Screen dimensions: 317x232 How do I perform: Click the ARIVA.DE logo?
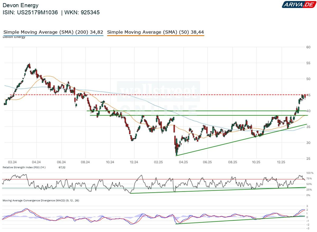[x=298, y=4]
